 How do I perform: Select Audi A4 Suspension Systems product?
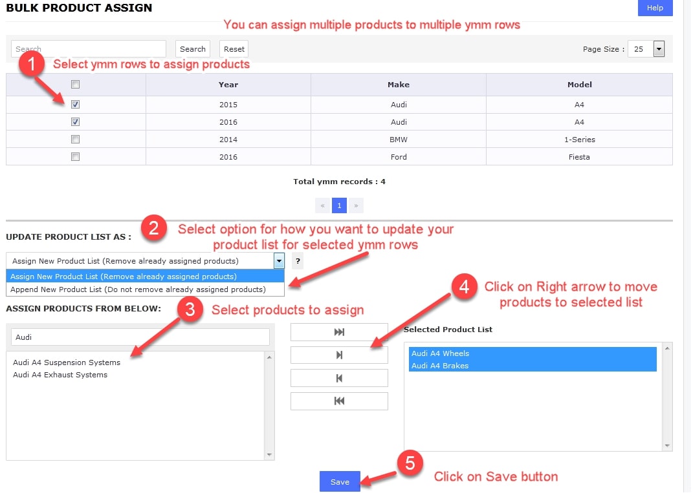[x=67, y=362]
